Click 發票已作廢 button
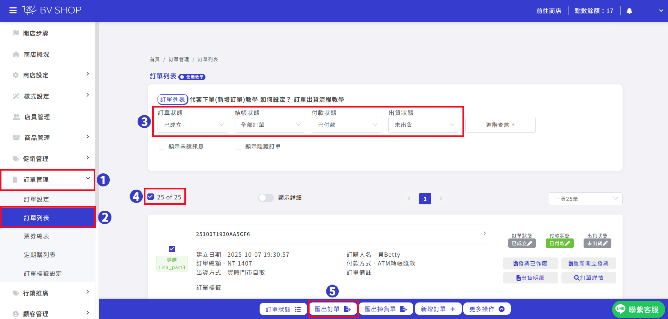Viewport: 668px width, 319px height. click(530, 263)
